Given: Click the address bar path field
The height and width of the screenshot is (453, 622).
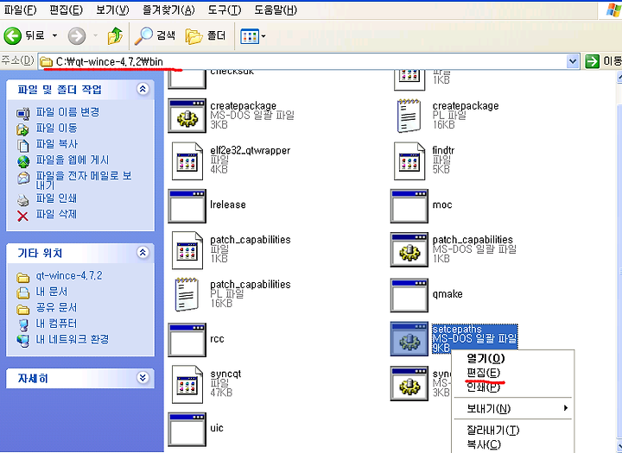Looking at the screenshot, I should click(302, 61).
